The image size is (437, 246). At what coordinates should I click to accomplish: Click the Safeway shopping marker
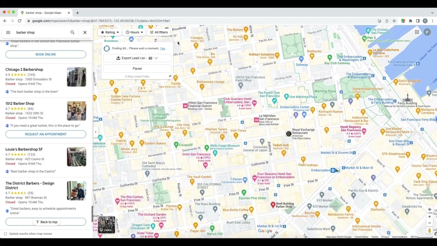click(x=301, y=59)
